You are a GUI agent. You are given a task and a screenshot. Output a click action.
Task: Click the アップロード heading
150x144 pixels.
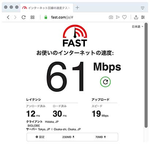(101, 100)
